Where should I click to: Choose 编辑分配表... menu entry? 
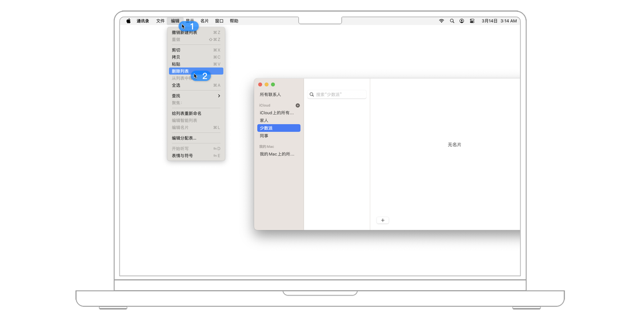point(196,138)
